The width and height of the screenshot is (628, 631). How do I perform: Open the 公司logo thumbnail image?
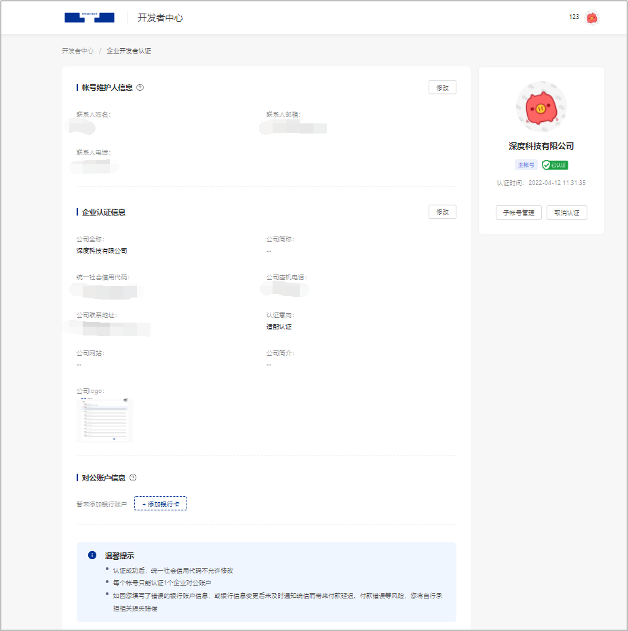(x=104, y=420)
